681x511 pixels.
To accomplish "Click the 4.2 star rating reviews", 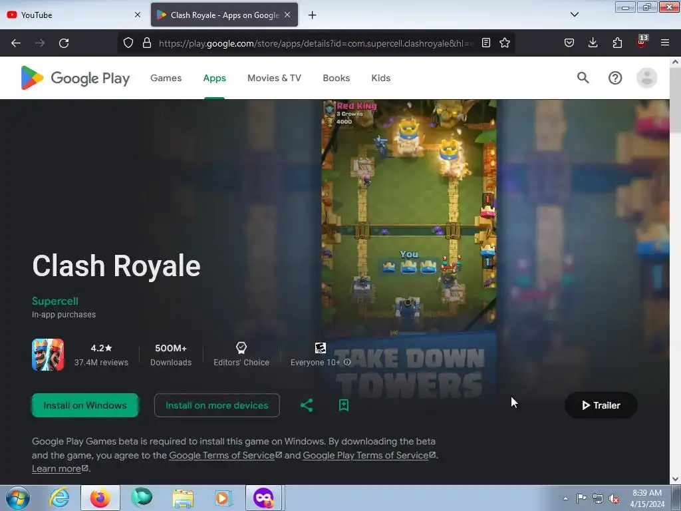I will [101, 355].
